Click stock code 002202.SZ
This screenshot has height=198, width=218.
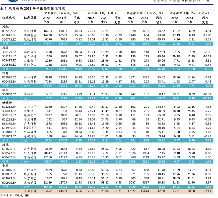pos(9,31)
